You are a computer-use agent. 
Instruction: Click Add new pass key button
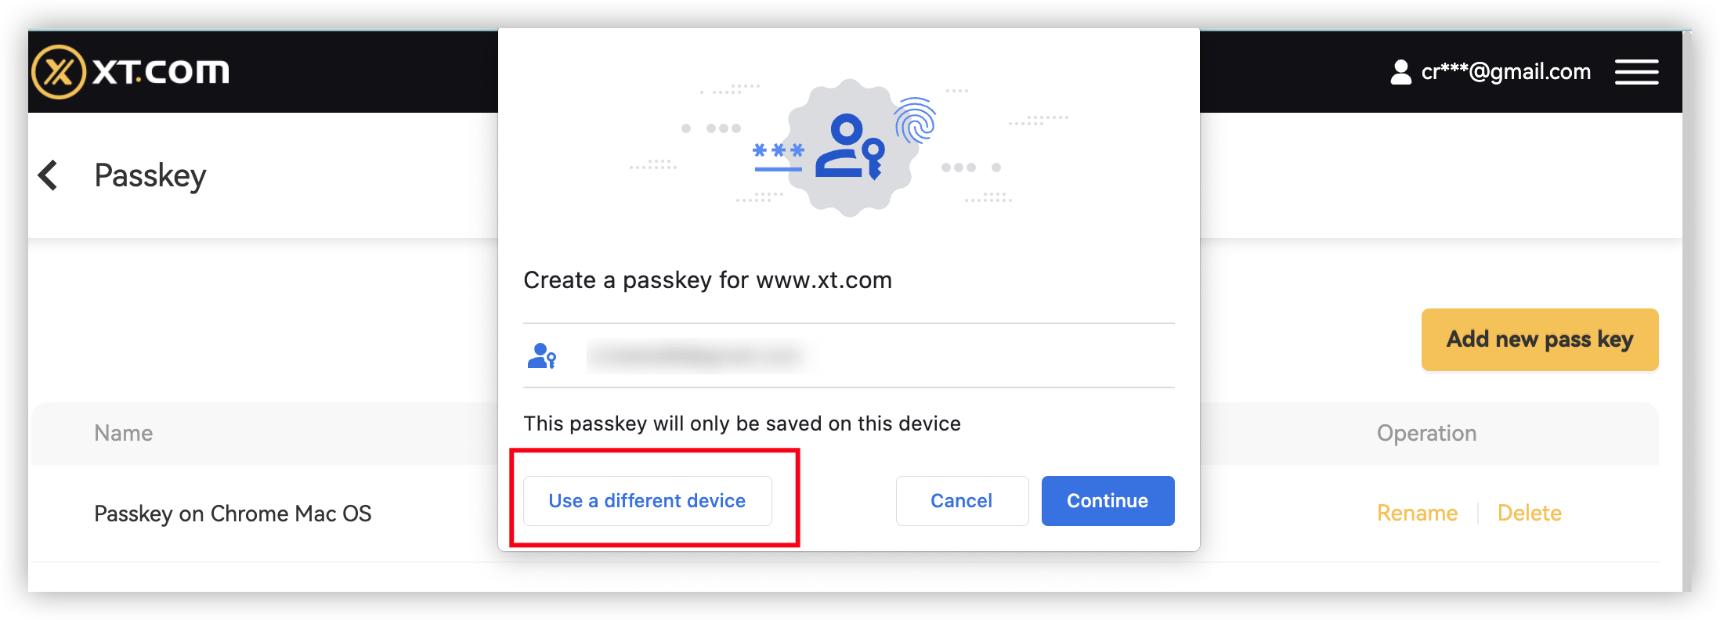pyautogui.click(x=1539, y=340)
